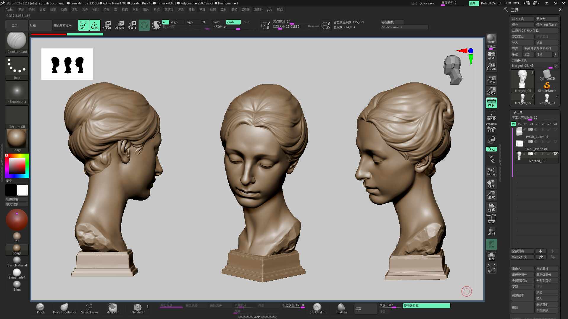Click the BPR render icon
The image size is (568, 319).
tap(491, 39)
